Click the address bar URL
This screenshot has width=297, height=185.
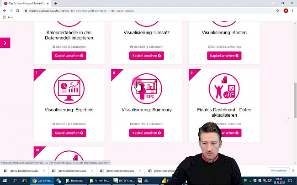click(82, 11)
